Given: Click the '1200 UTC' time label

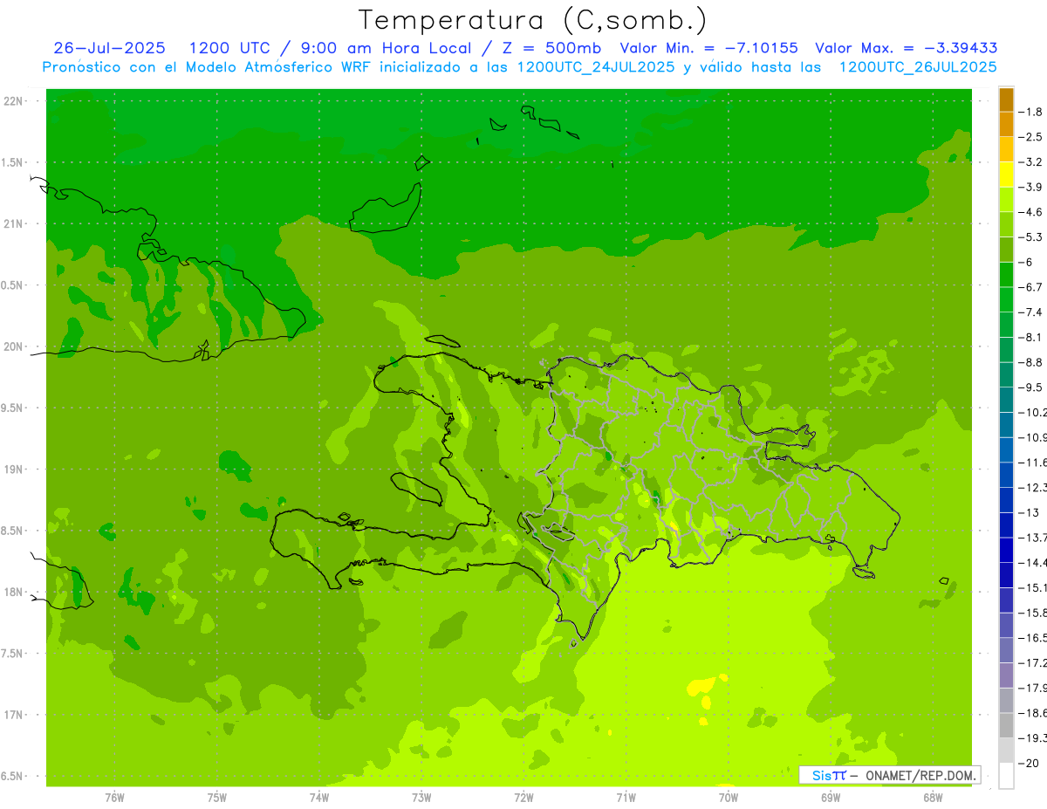Looking at the screenshot, I should [x=229, y=48].
